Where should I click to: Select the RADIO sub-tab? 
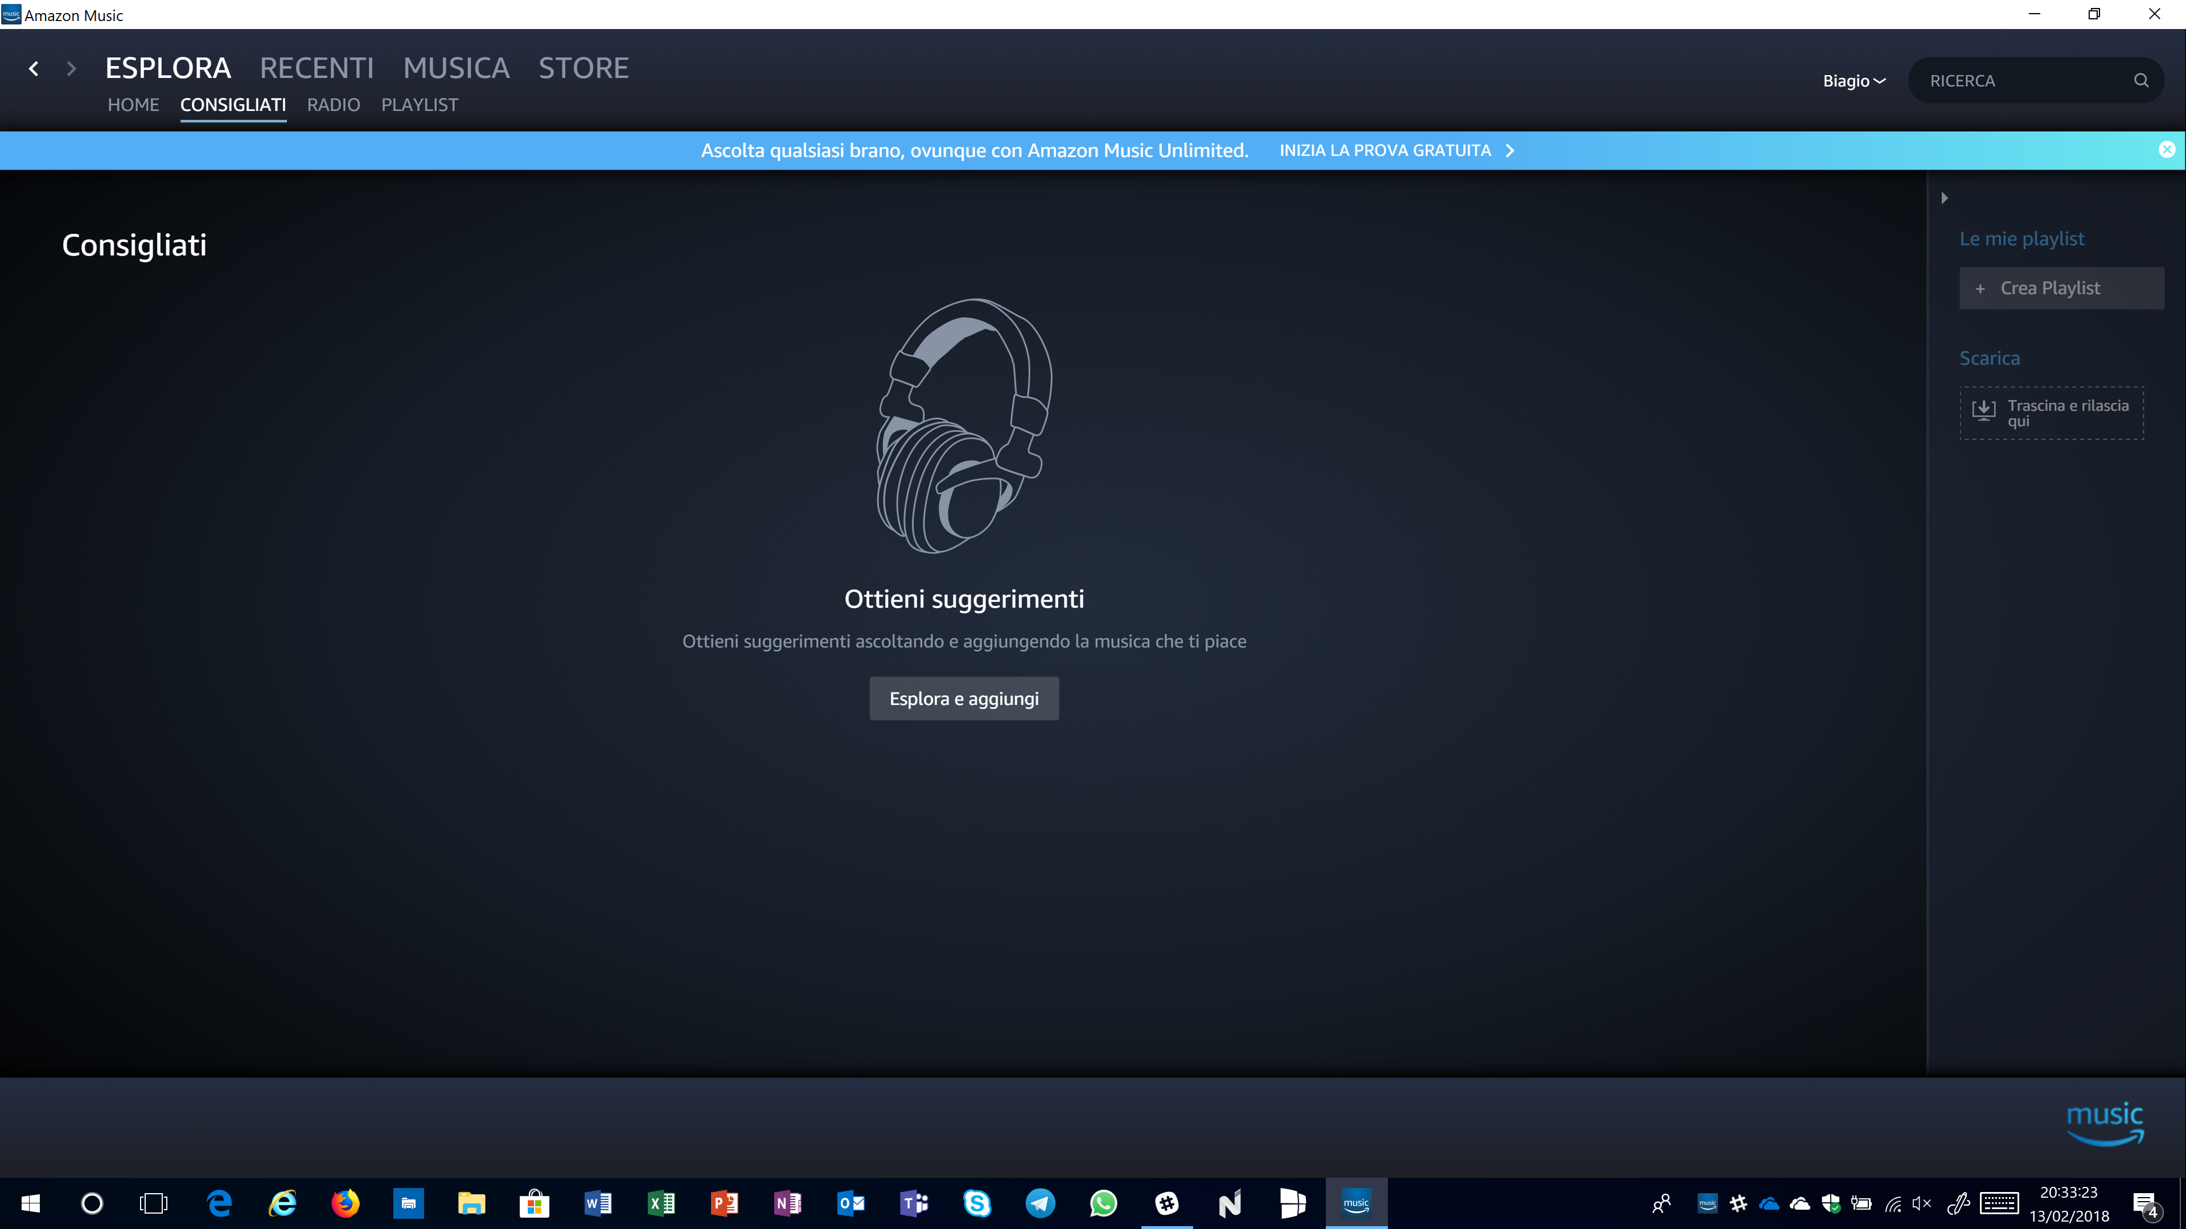[x=334, y=104]
